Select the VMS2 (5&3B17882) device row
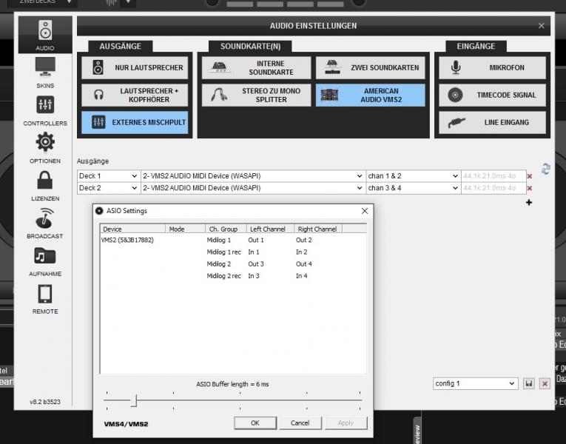This screenshot has height=444, width=566. (127, 240)
